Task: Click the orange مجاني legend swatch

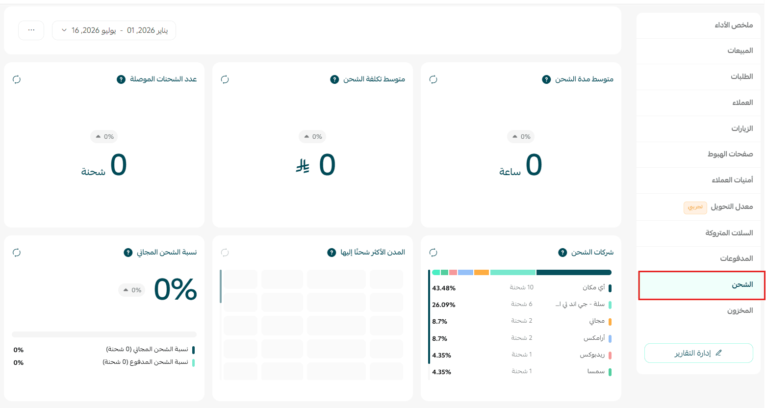Action: pyautogui.click(x=610, y=322)
